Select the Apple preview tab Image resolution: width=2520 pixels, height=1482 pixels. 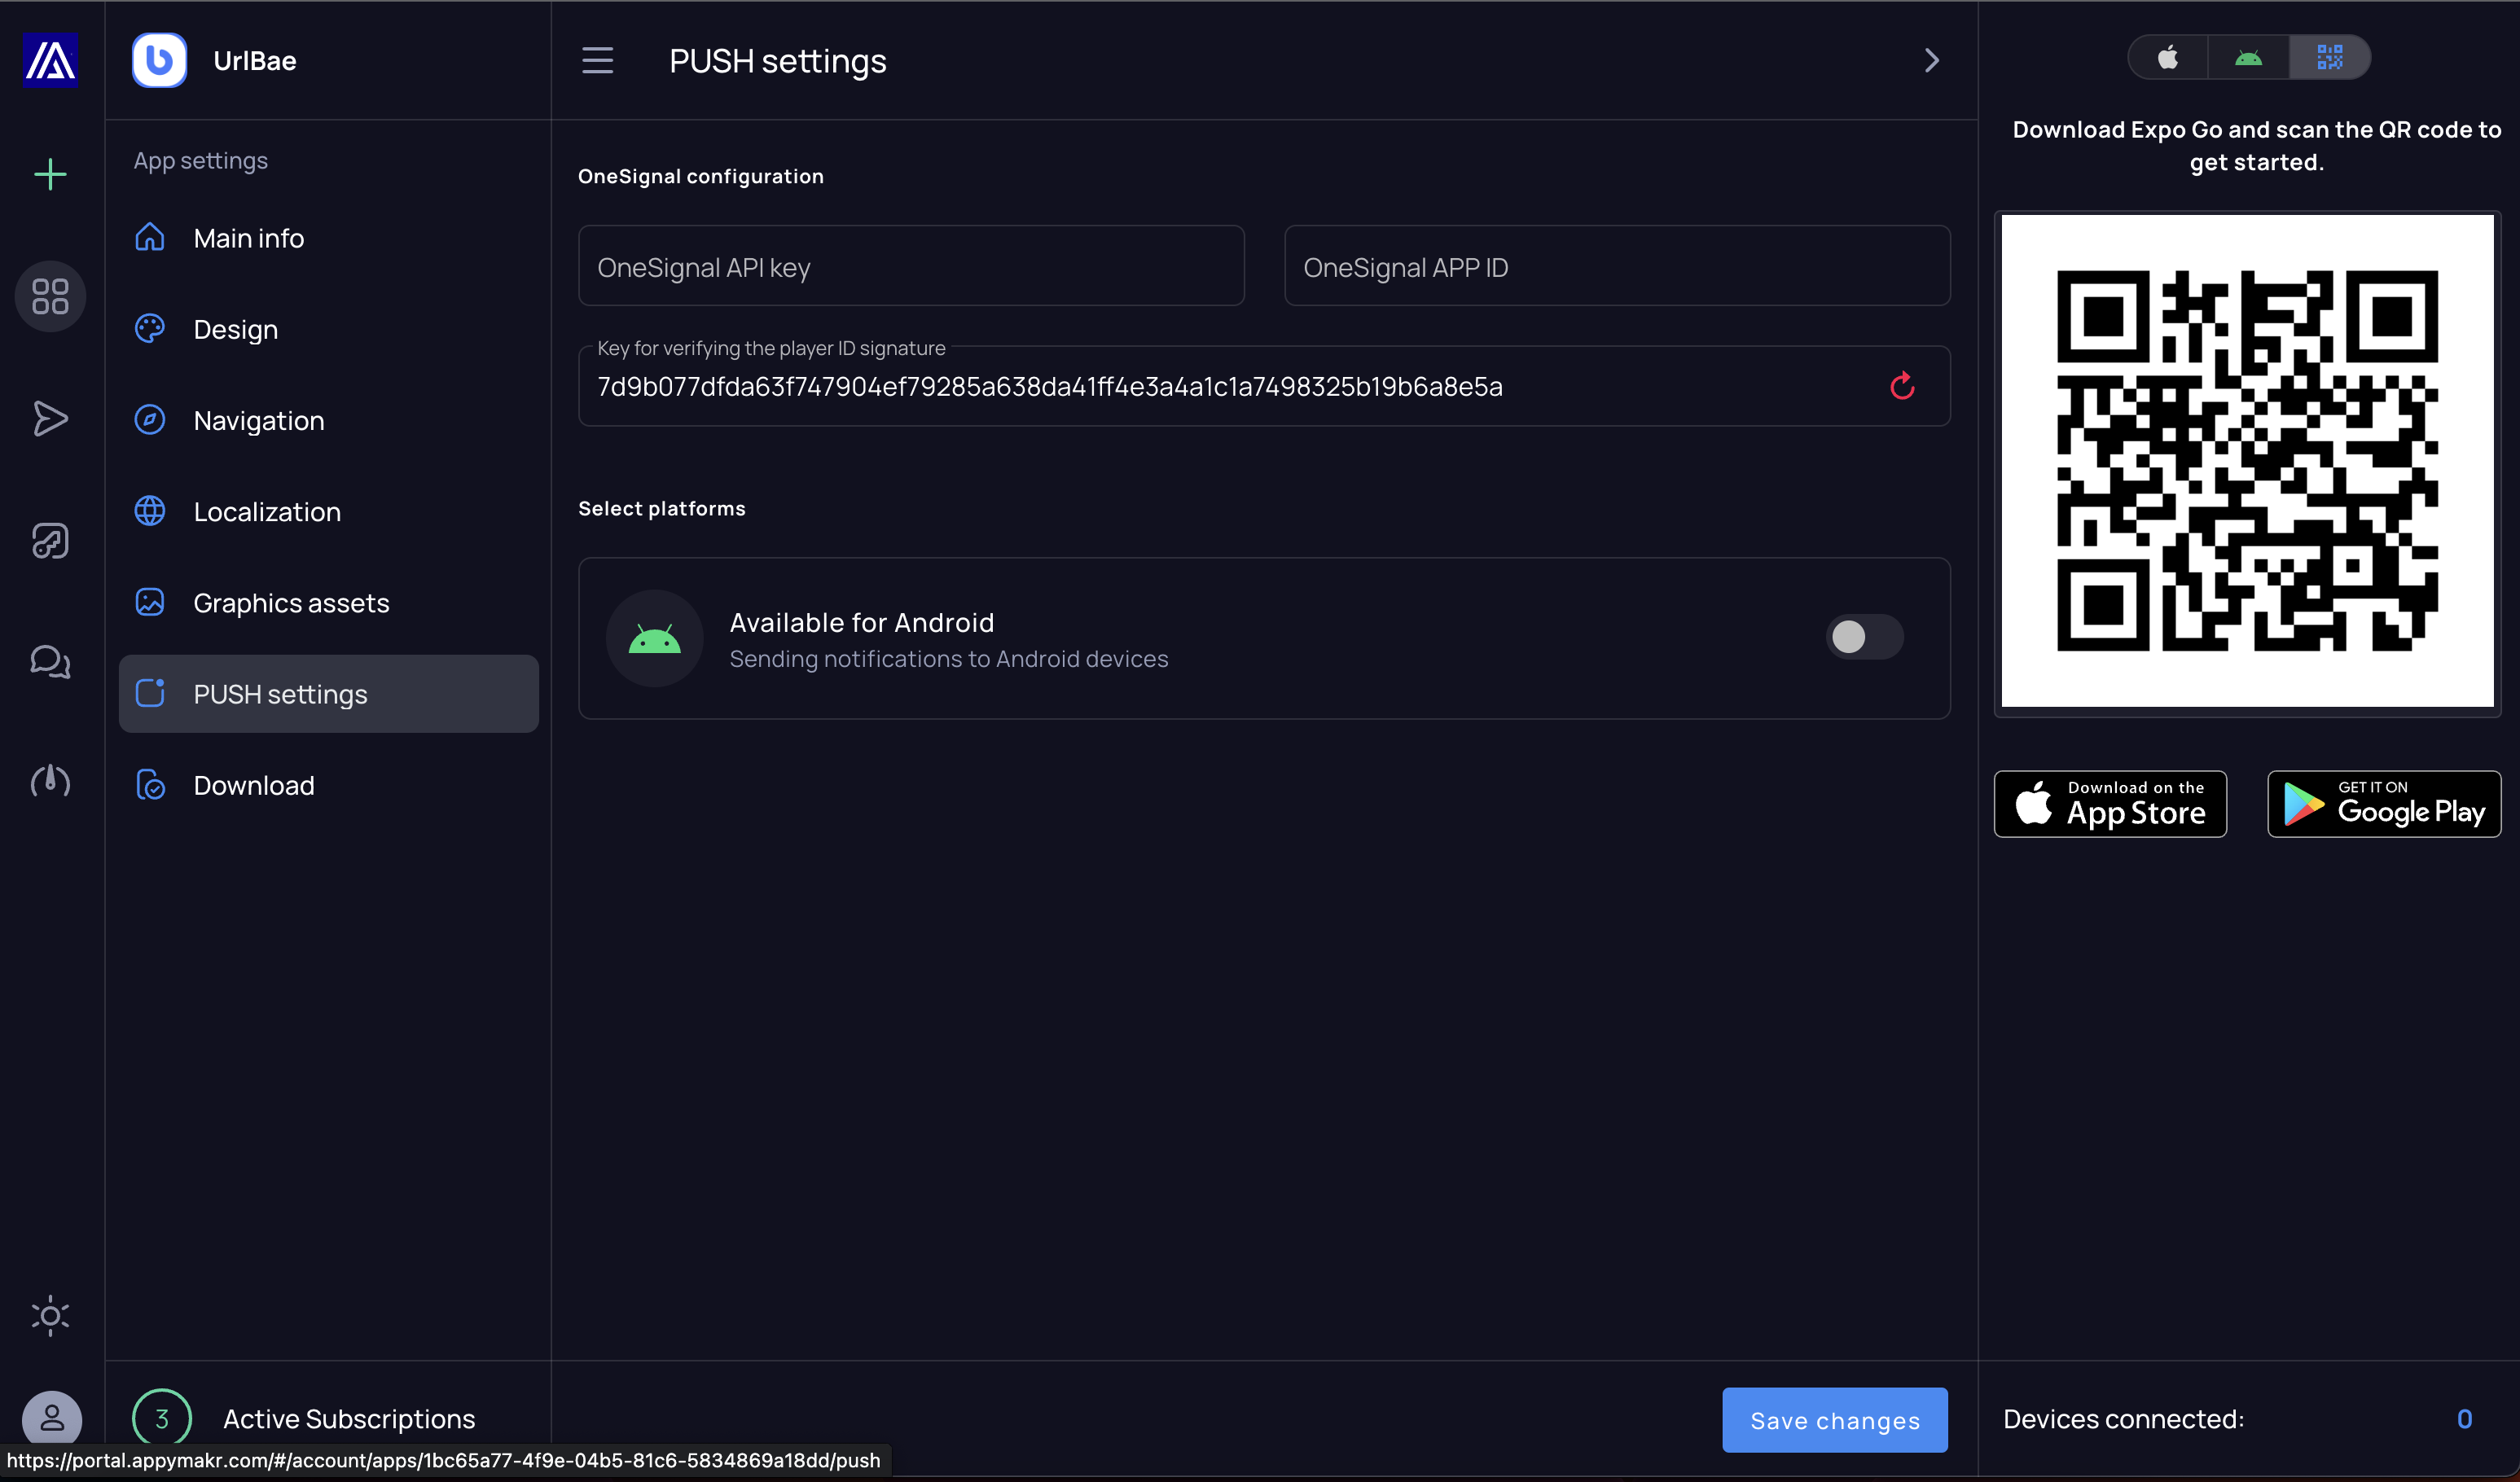pyautogui.click(x=2168, y=57)
